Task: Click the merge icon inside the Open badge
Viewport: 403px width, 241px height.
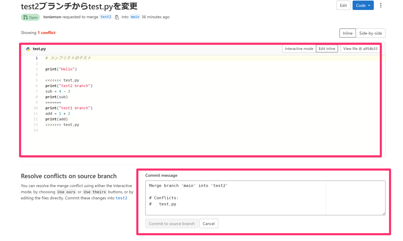Action: click(x=25, y=17)
